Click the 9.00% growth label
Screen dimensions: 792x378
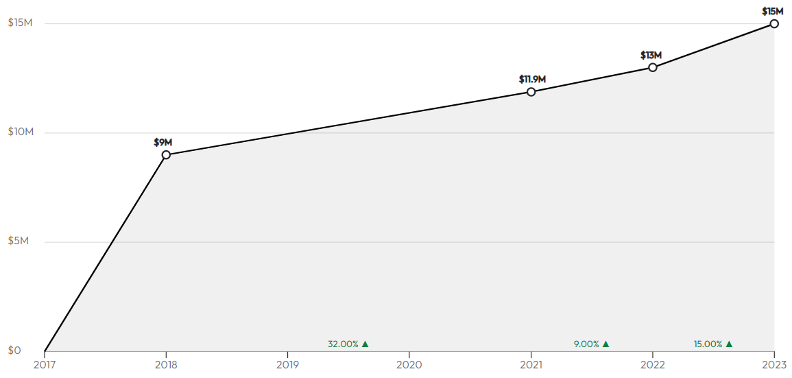[586, 344]
